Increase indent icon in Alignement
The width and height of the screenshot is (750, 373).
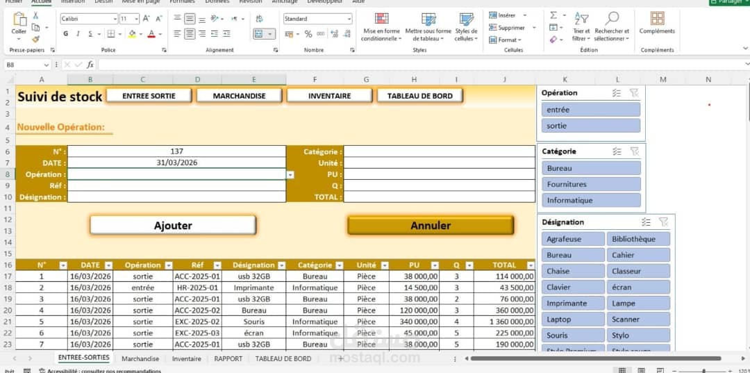pos(227,33)
